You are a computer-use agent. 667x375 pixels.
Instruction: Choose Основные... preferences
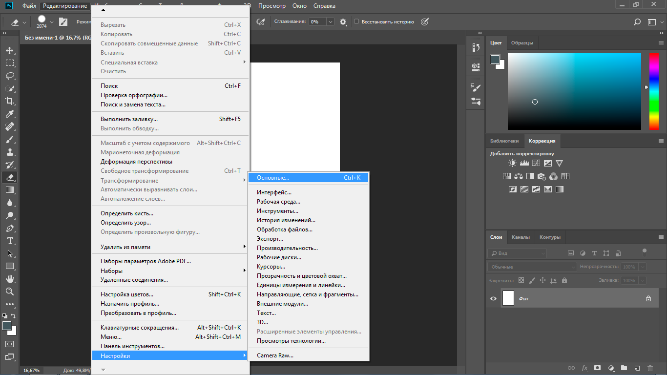(308, 178)
